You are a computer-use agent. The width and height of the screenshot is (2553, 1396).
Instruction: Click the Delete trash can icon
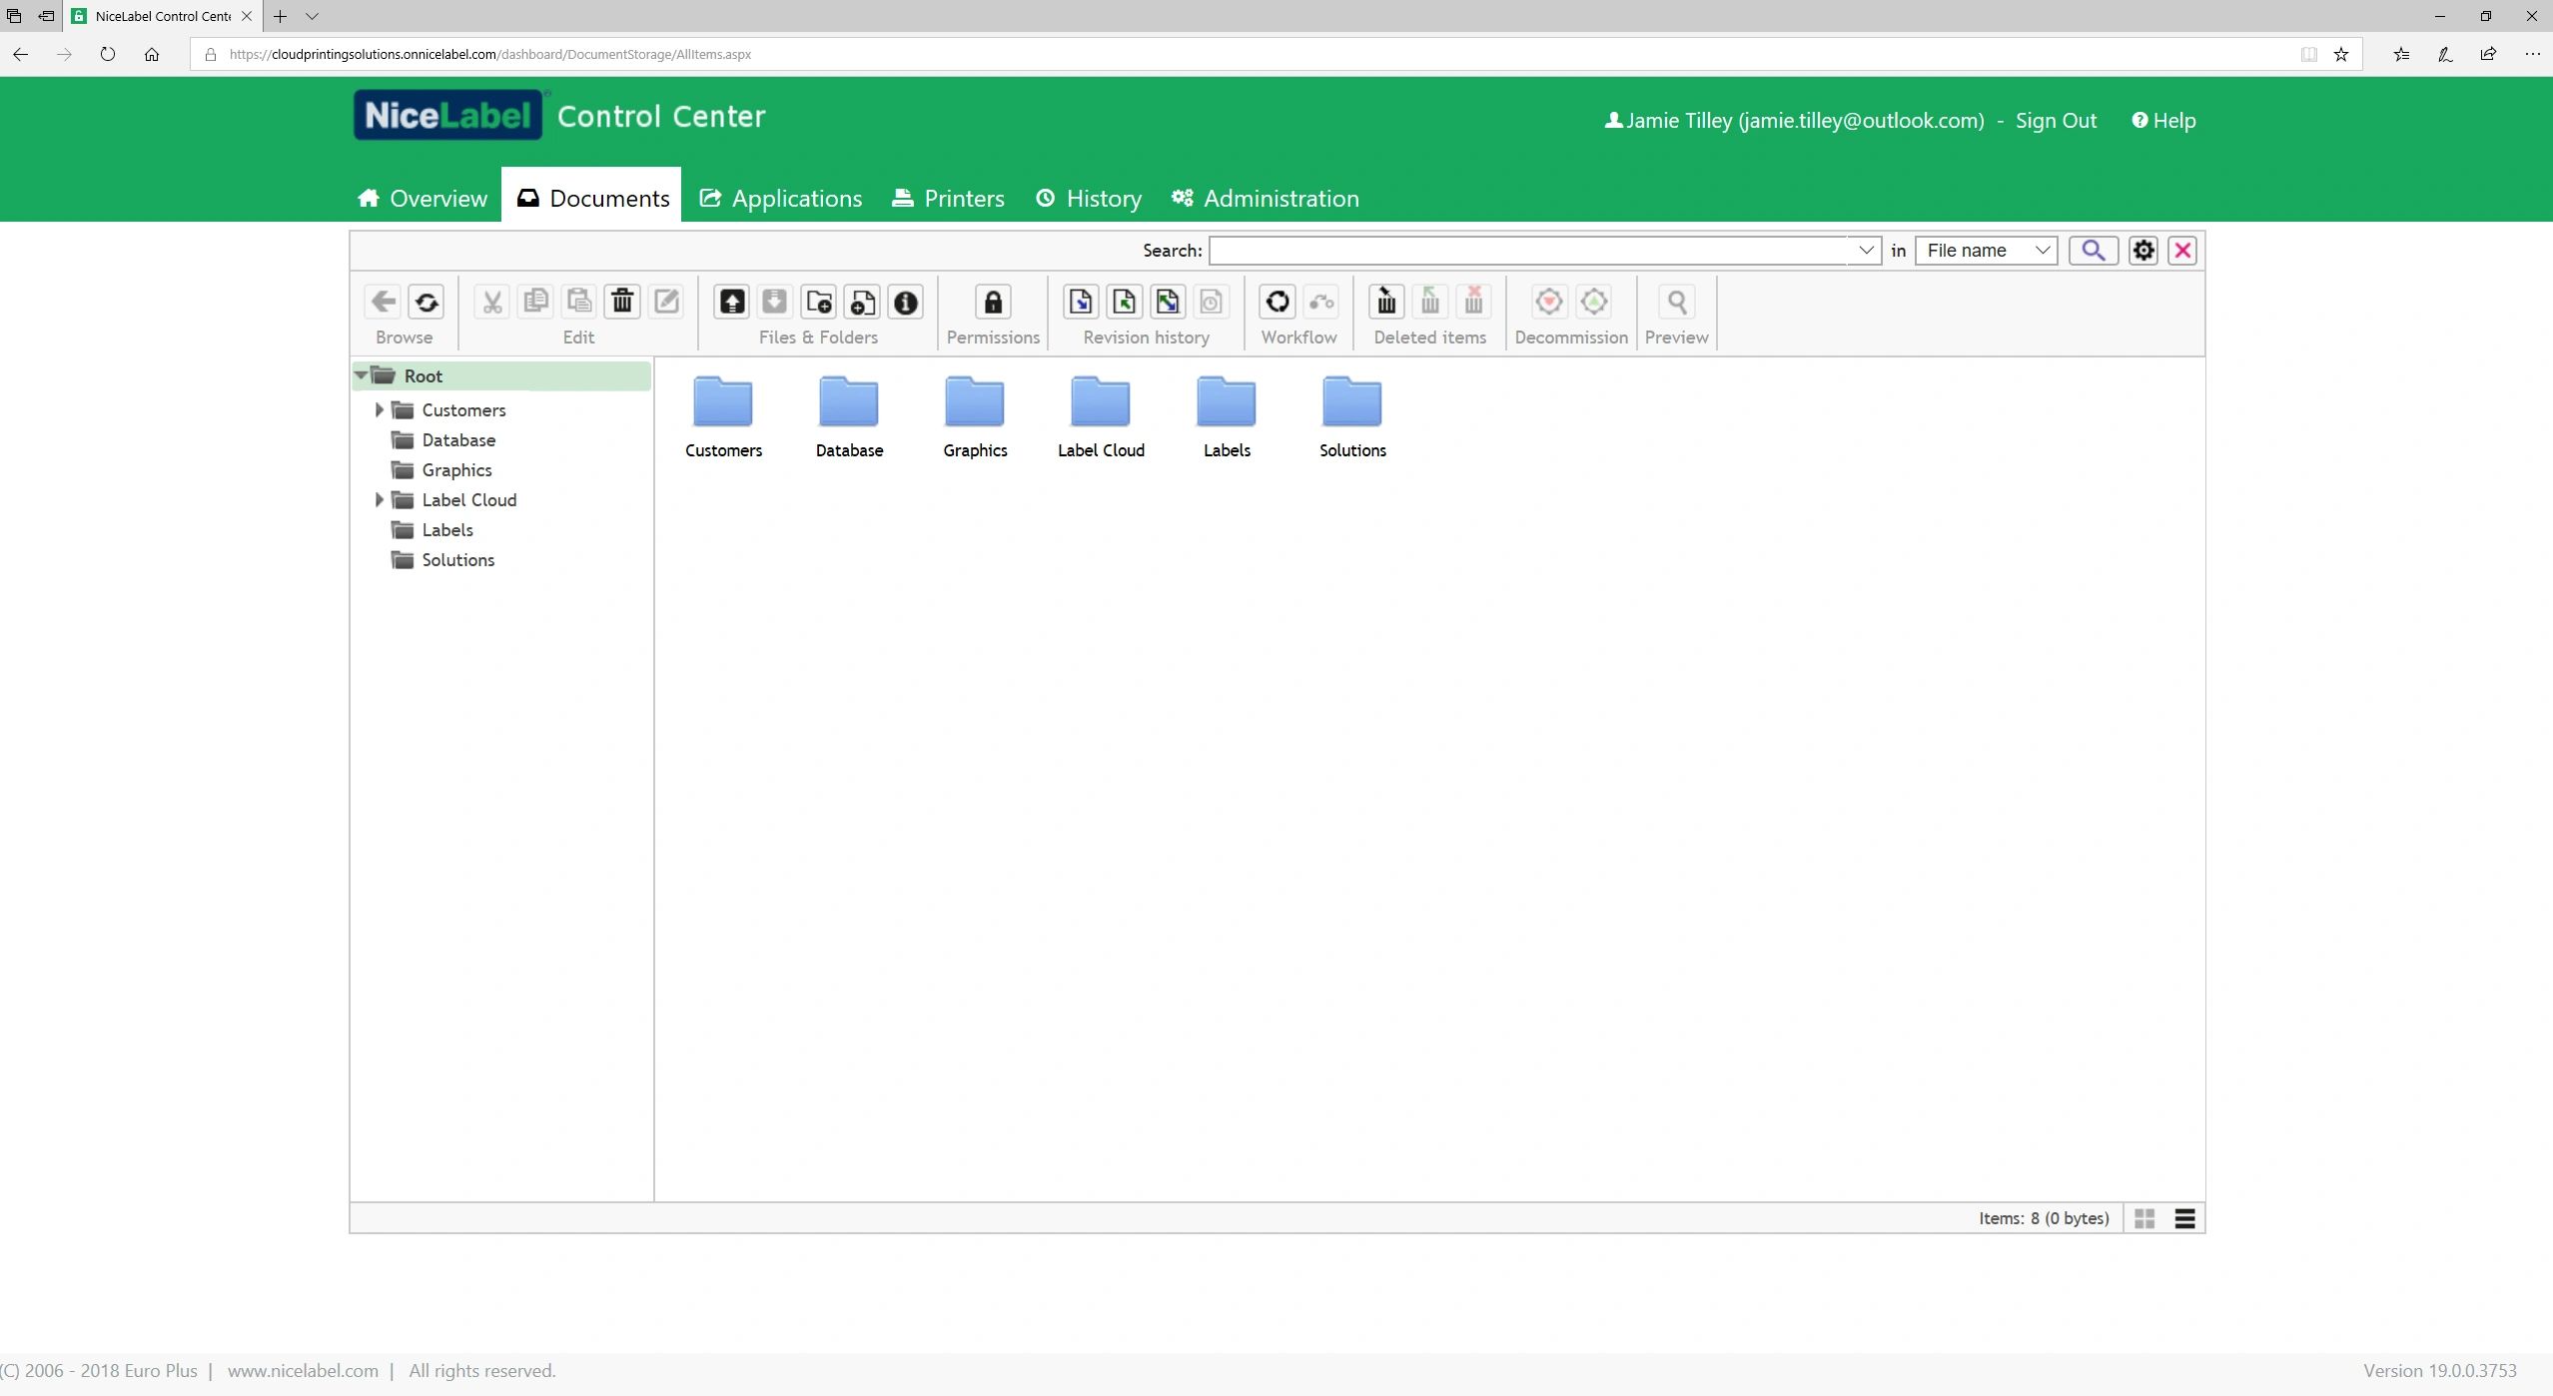tap(622, 302)
